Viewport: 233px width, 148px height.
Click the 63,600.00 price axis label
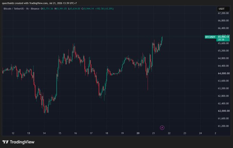(x=223, y=81)
